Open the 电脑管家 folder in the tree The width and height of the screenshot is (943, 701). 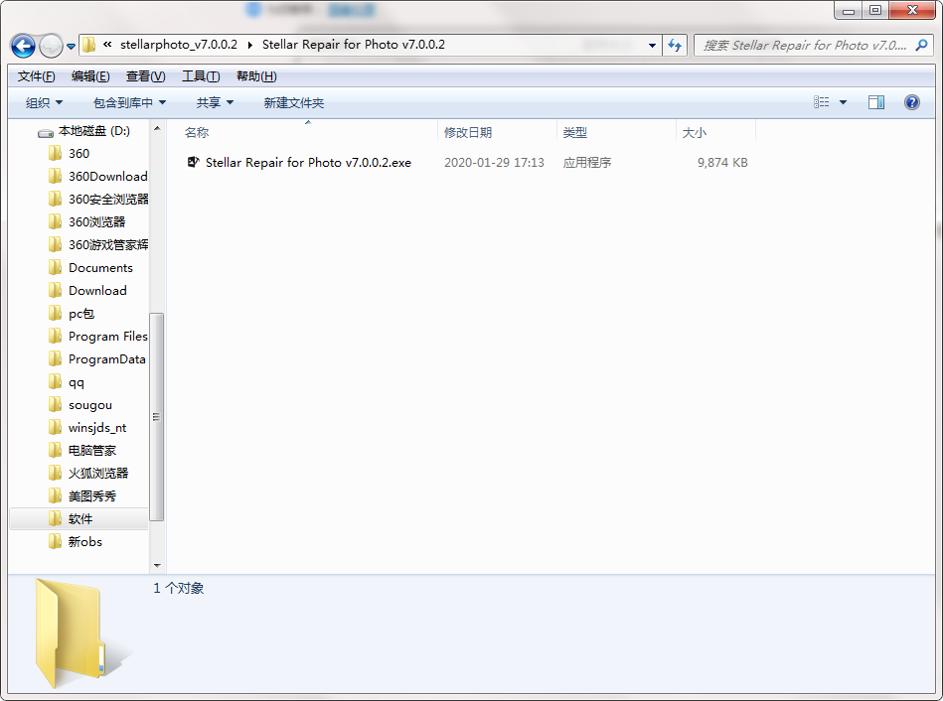(x=81, y=451)
